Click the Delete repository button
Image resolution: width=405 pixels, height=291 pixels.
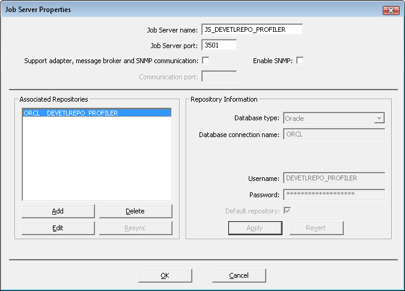pyautogui.click(x=136, y=211)
